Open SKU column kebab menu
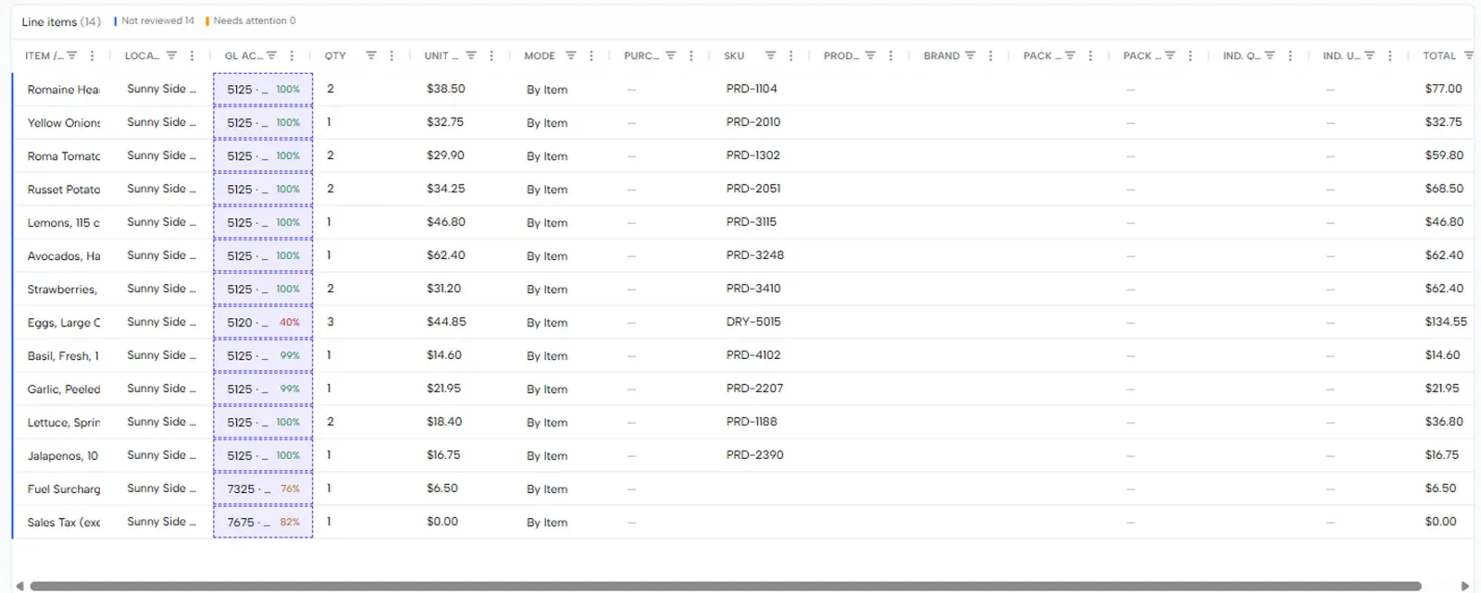The image size is (1481, 593). point(790,56)
